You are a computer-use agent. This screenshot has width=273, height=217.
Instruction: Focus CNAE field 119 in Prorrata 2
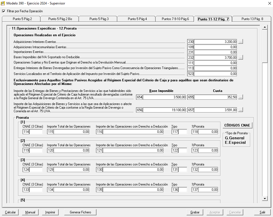coord(36,150)
